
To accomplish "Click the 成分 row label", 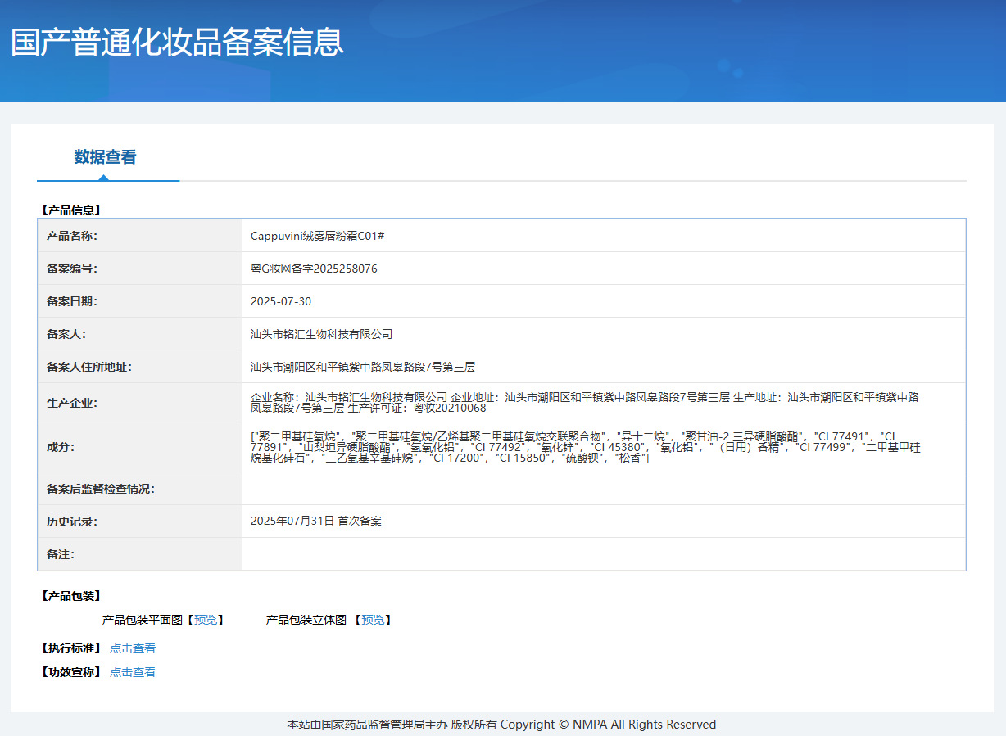I will click(x=61, y=447).
